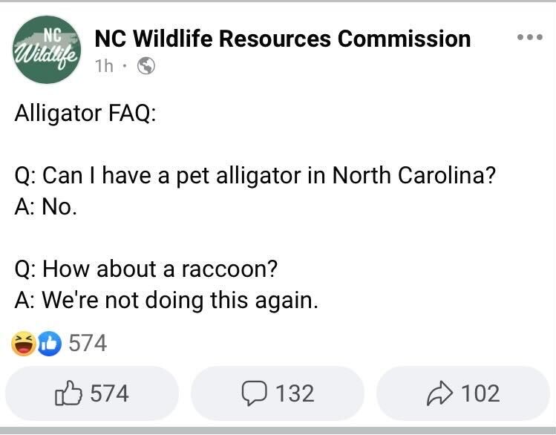
Task: Click the laughing face reaction emoji
Action: [23, 343]
